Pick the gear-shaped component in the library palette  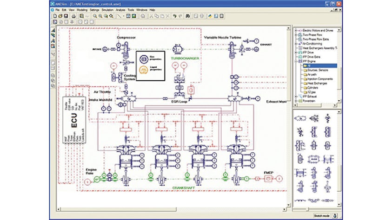tap(314, 118)
